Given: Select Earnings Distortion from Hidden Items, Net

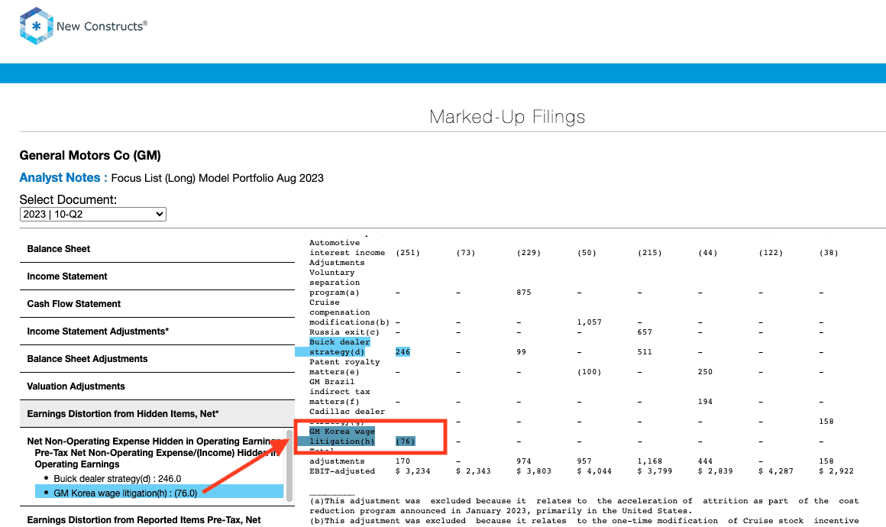Looking at the screenshot, I should point(157,414).
